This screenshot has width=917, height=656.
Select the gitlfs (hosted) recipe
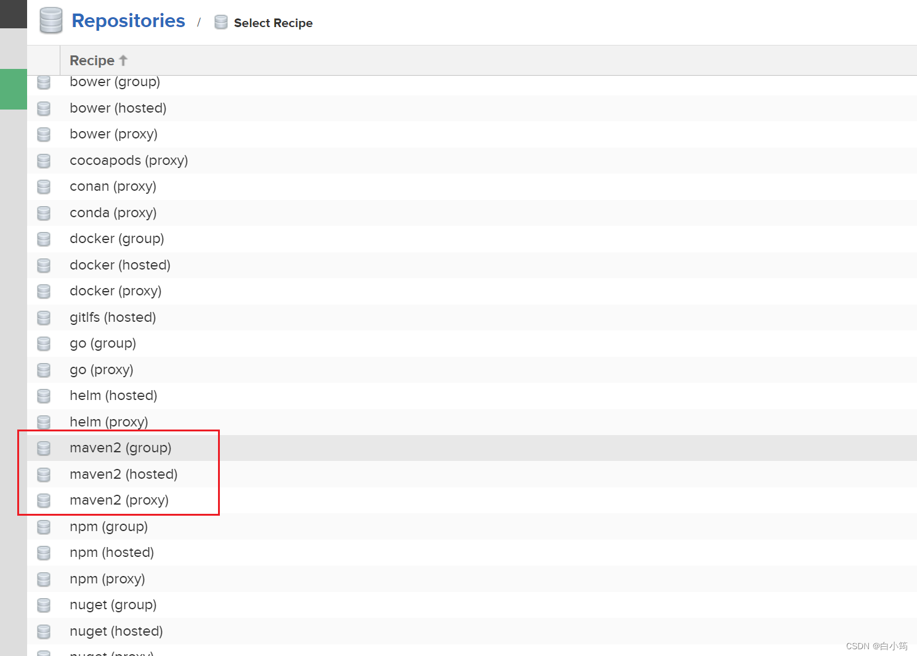[472, 318]
